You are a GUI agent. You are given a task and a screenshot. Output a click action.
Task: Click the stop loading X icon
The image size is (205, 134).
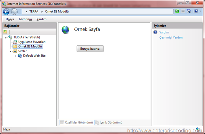183,11
